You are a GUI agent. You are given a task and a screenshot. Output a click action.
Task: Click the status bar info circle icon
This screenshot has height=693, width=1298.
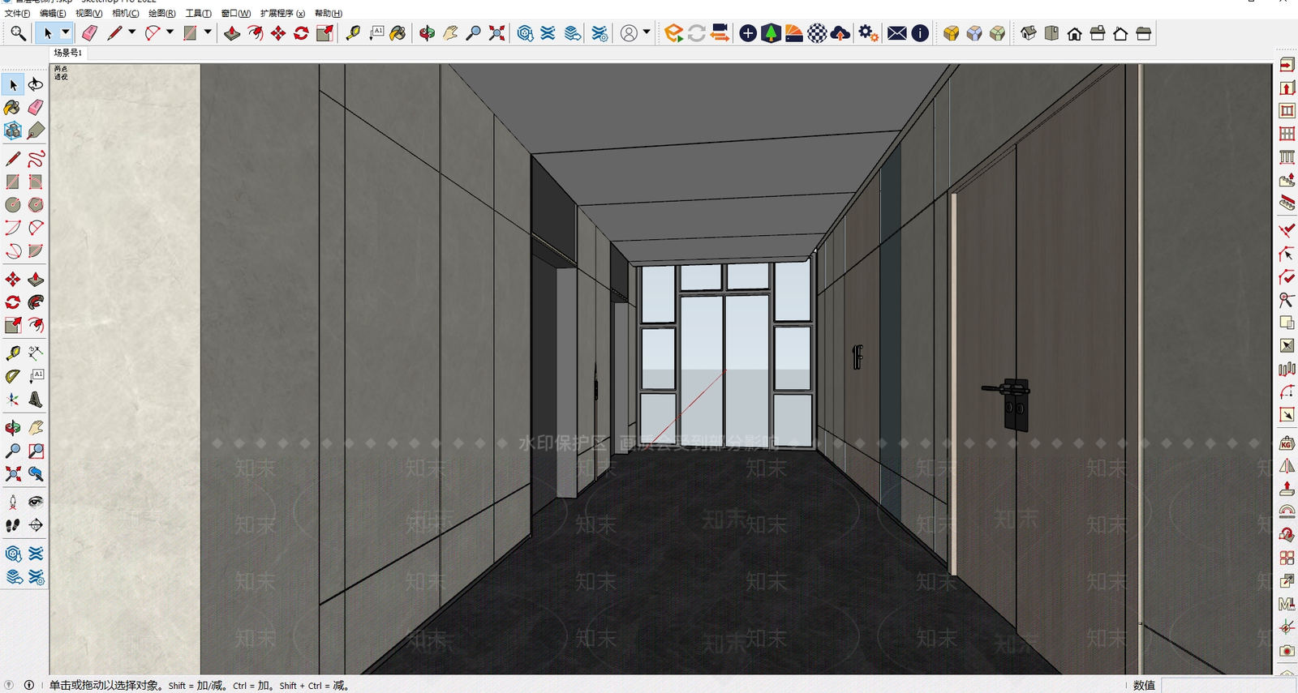click(x=29, y=685)
